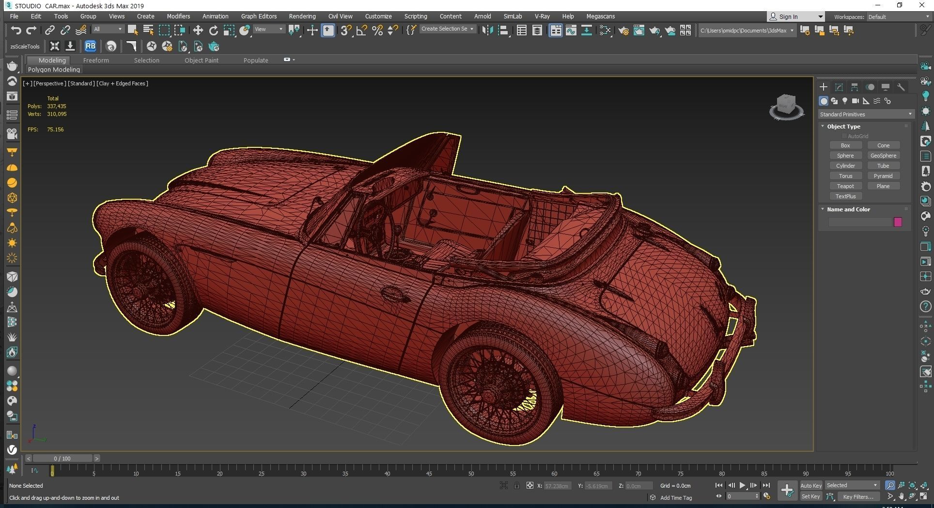Click the RB button in zsScaleTools row
The image size is (934, 508).
point(90,47)
